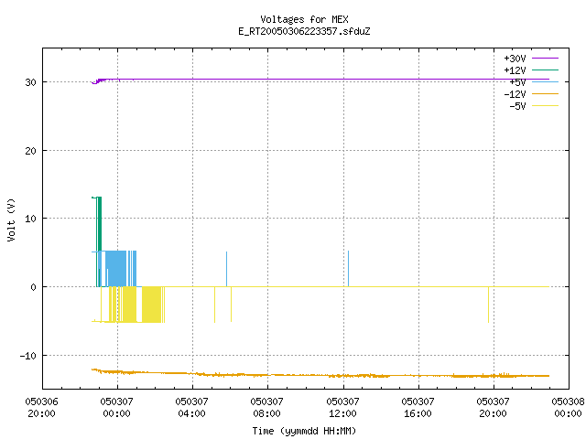Screen dimensions: 586x439
Task: Click the chart title 'Voltages for MEX'
Action: [304, 19]
